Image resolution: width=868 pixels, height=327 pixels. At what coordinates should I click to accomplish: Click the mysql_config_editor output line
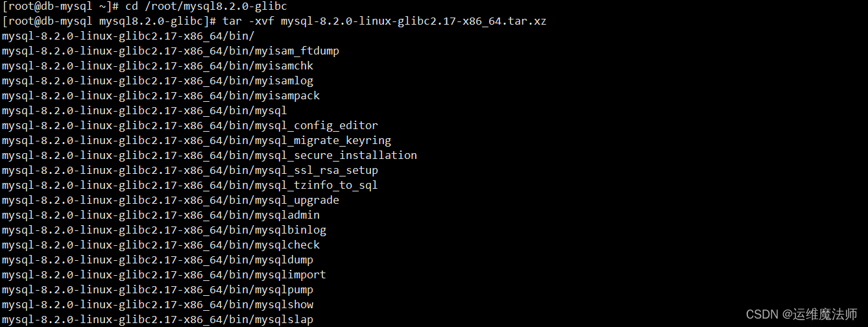[x=190, y=126]
